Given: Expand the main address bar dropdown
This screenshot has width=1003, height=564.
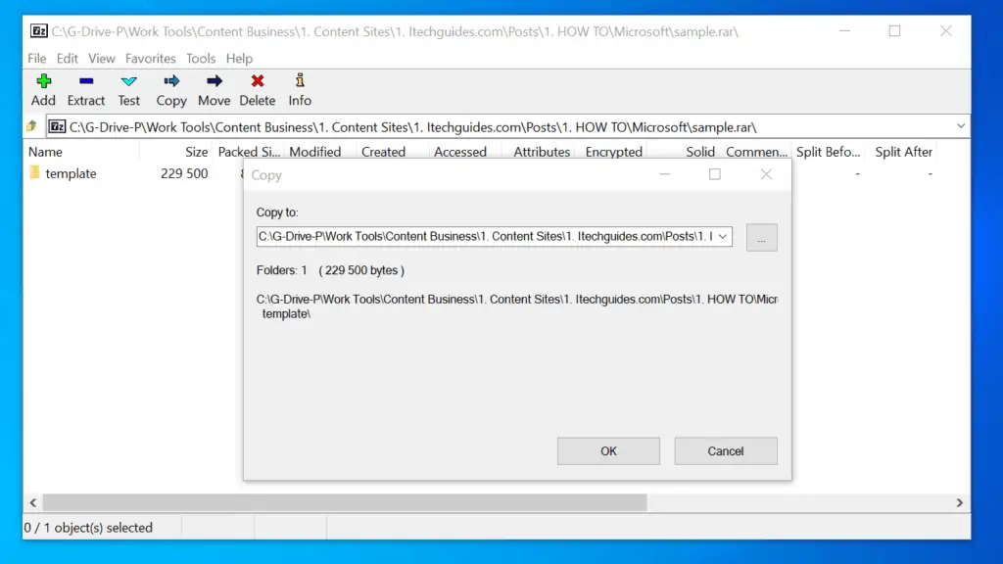Looking at the screenshot, I should [960, 126].
